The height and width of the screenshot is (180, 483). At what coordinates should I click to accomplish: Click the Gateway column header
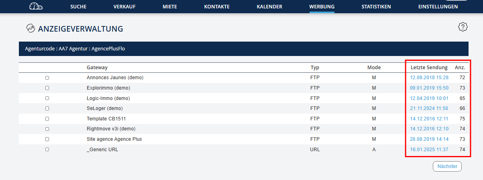tap(97, 67)
